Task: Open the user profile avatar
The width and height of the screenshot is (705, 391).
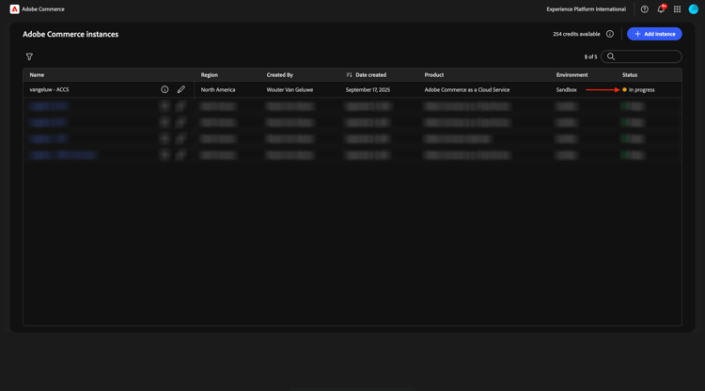Action: click(x=694, y=9)
